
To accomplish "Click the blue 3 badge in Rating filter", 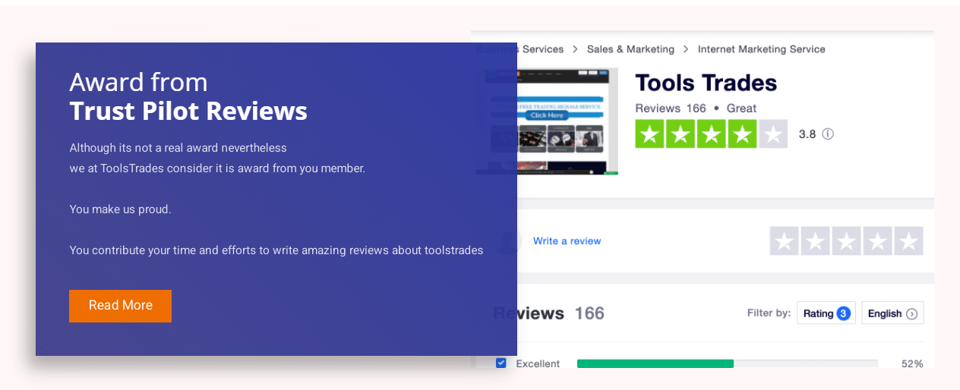I will pyautogui.click(x=843, y=313).
